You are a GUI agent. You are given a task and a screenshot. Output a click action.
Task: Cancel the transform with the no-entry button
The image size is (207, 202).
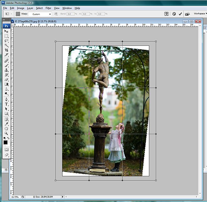pyautogui.click(x=174, y=14)
